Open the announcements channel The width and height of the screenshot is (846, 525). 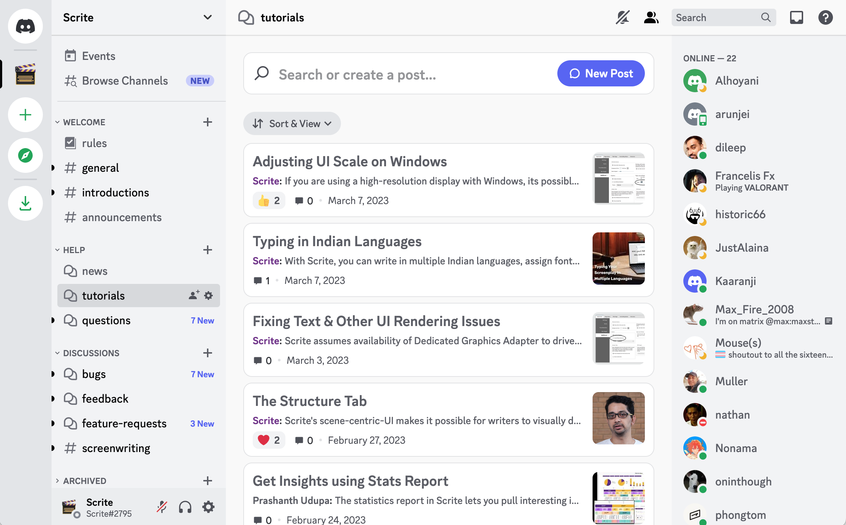tap(139, 217)
